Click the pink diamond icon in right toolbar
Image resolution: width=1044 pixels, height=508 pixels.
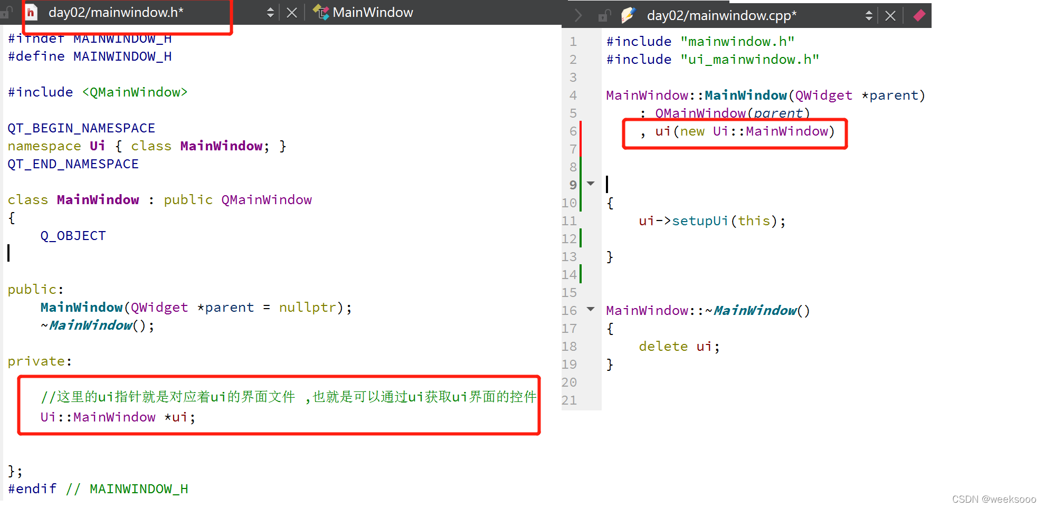(919, 15)
